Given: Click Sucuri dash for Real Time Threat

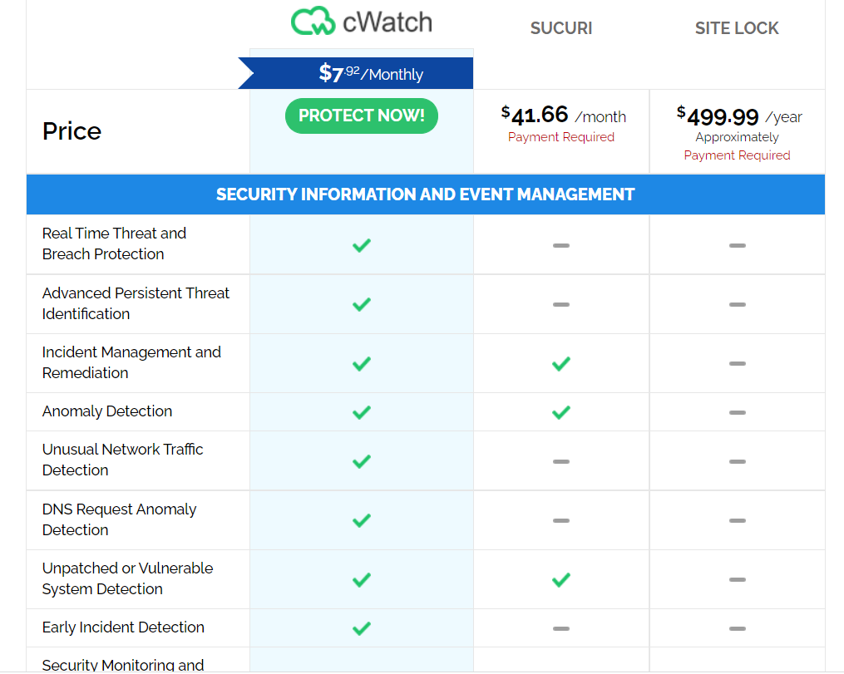Looking at the screenshot, I should pos(561,245).
